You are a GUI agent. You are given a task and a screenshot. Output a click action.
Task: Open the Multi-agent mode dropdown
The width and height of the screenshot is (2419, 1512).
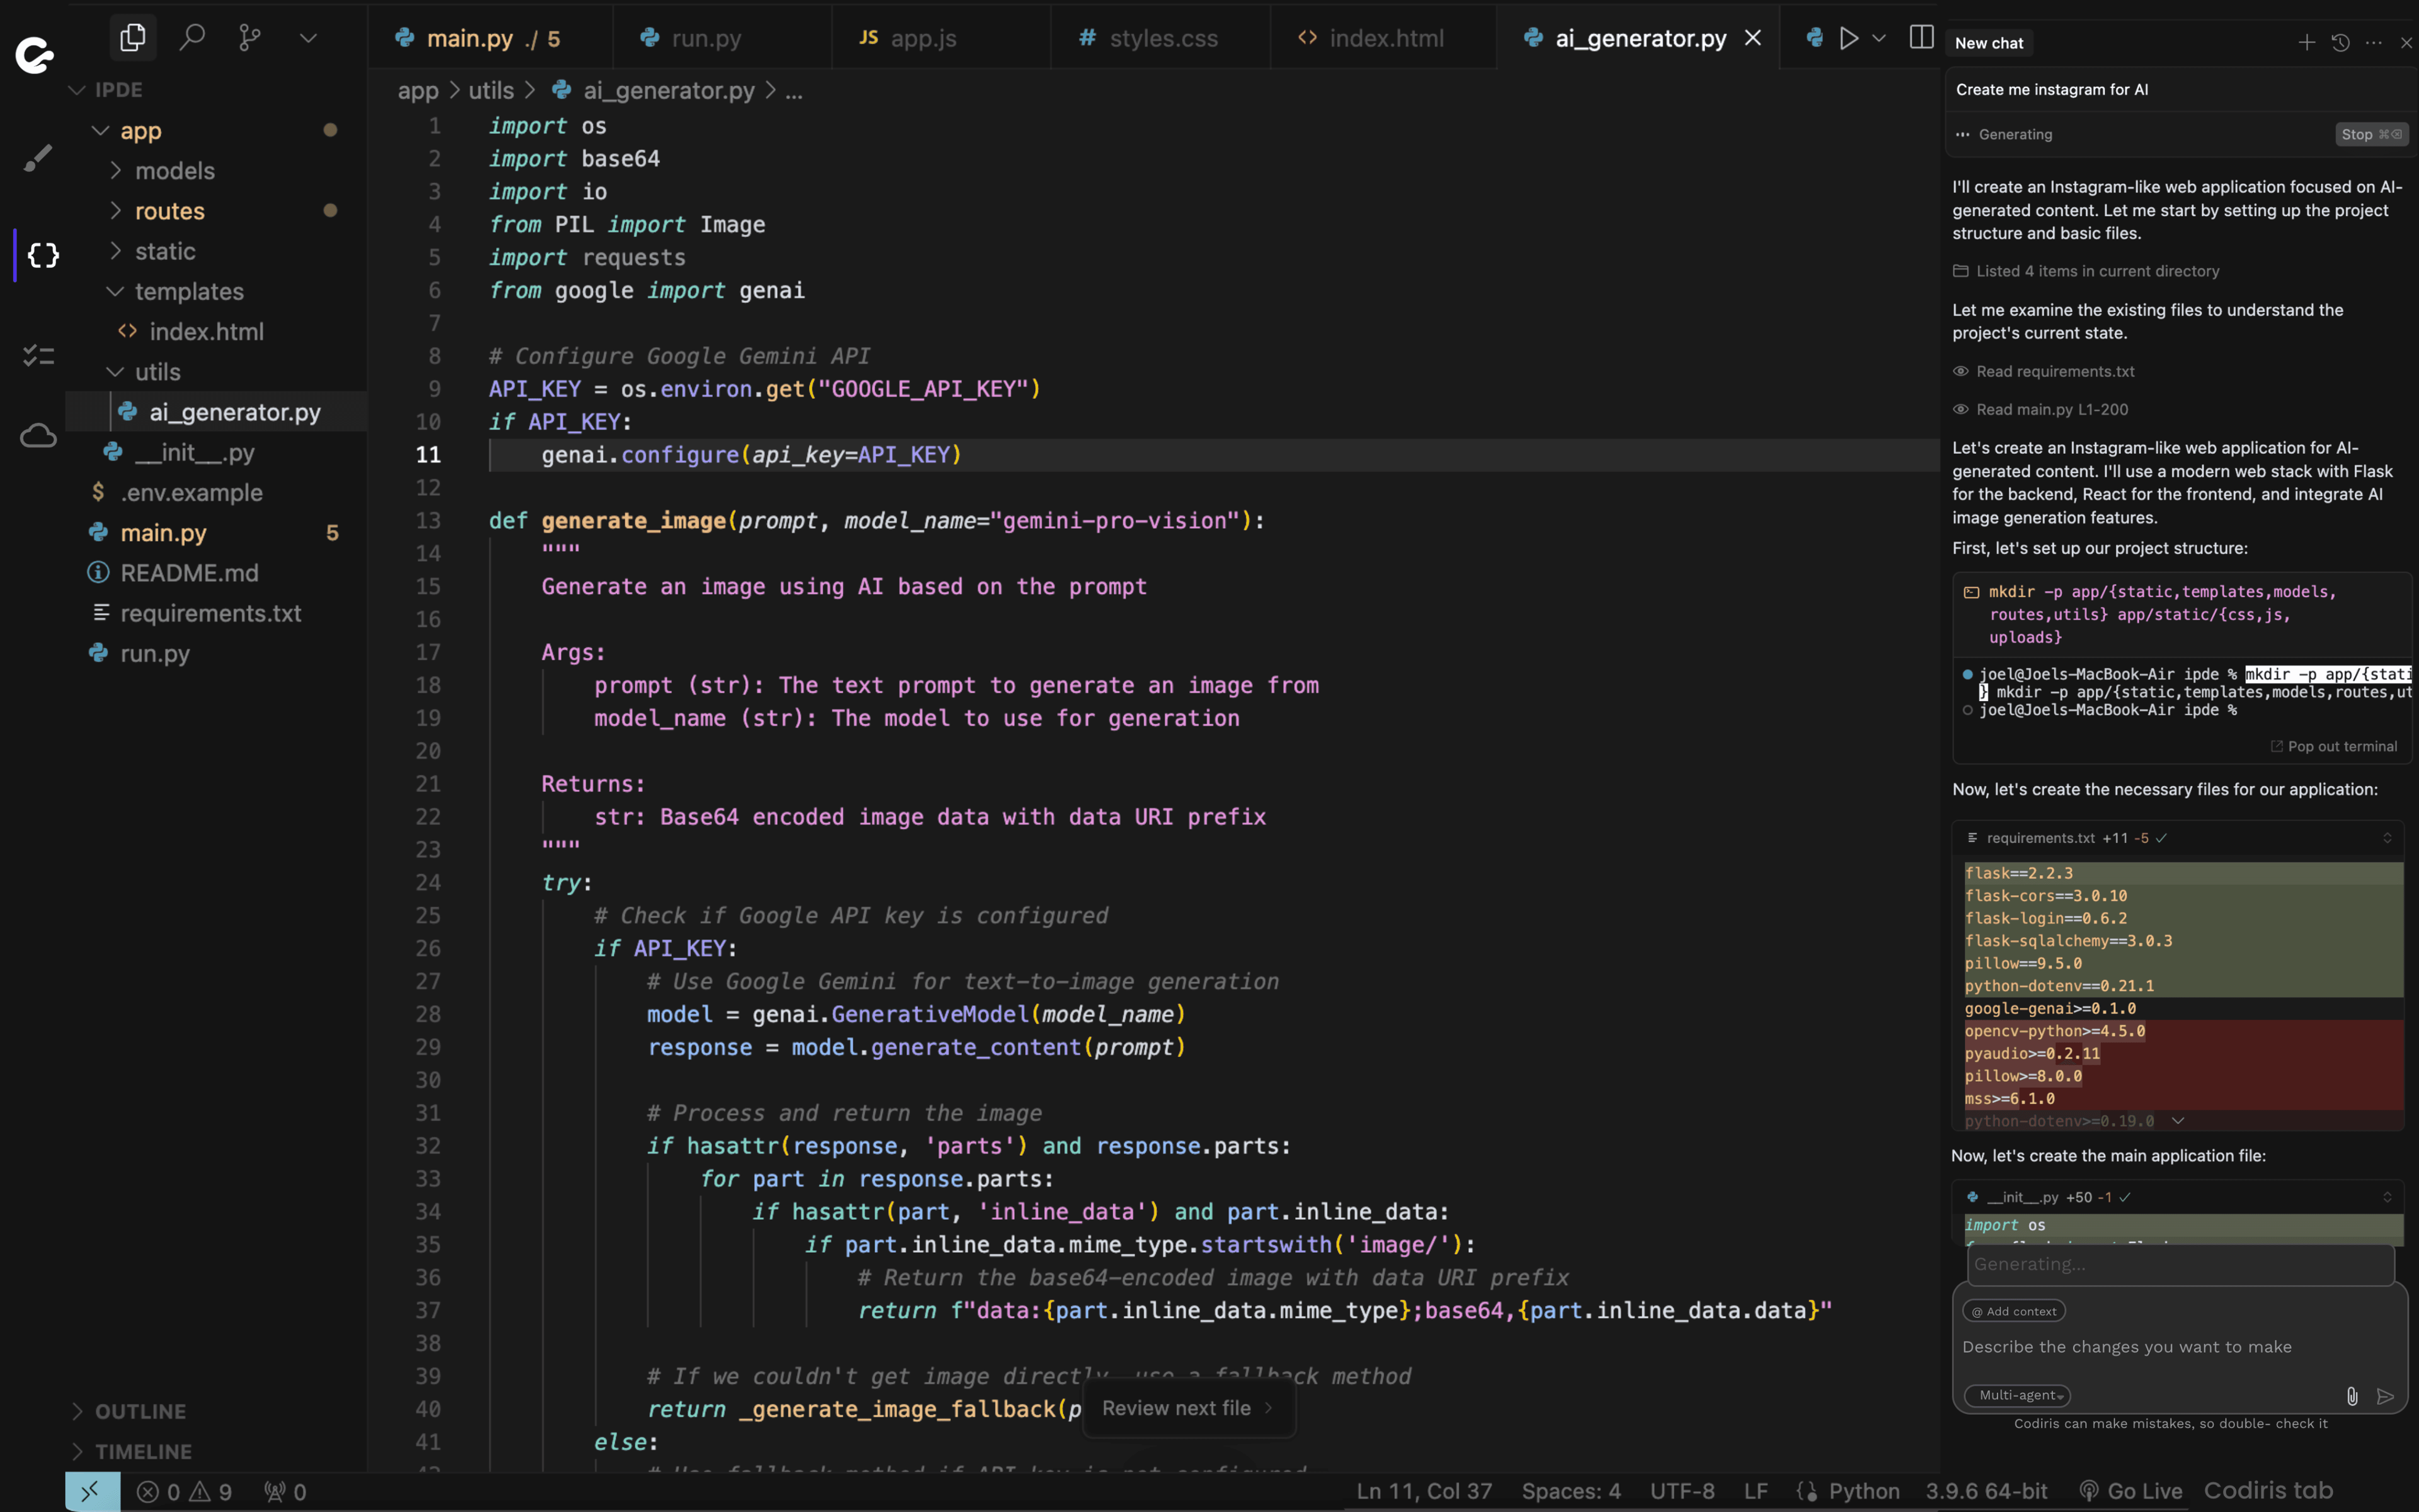pos(2017,1395)
